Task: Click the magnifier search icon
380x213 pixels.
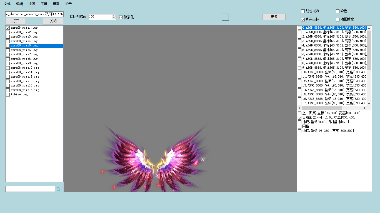Action: point(59,189)
